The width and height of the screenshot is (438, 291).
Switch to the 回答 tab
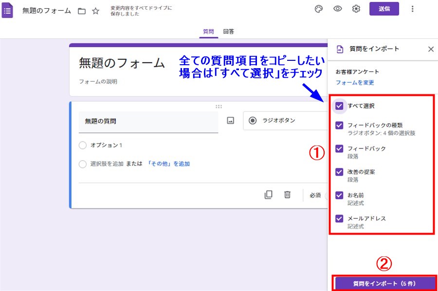(229, 32)
